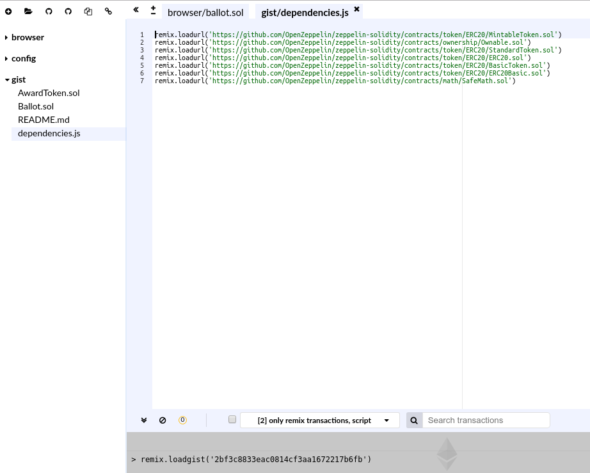This screenshot has height=473, width=590.
Task: Click line number 7 in the gutter
Action: pos(142,81)
